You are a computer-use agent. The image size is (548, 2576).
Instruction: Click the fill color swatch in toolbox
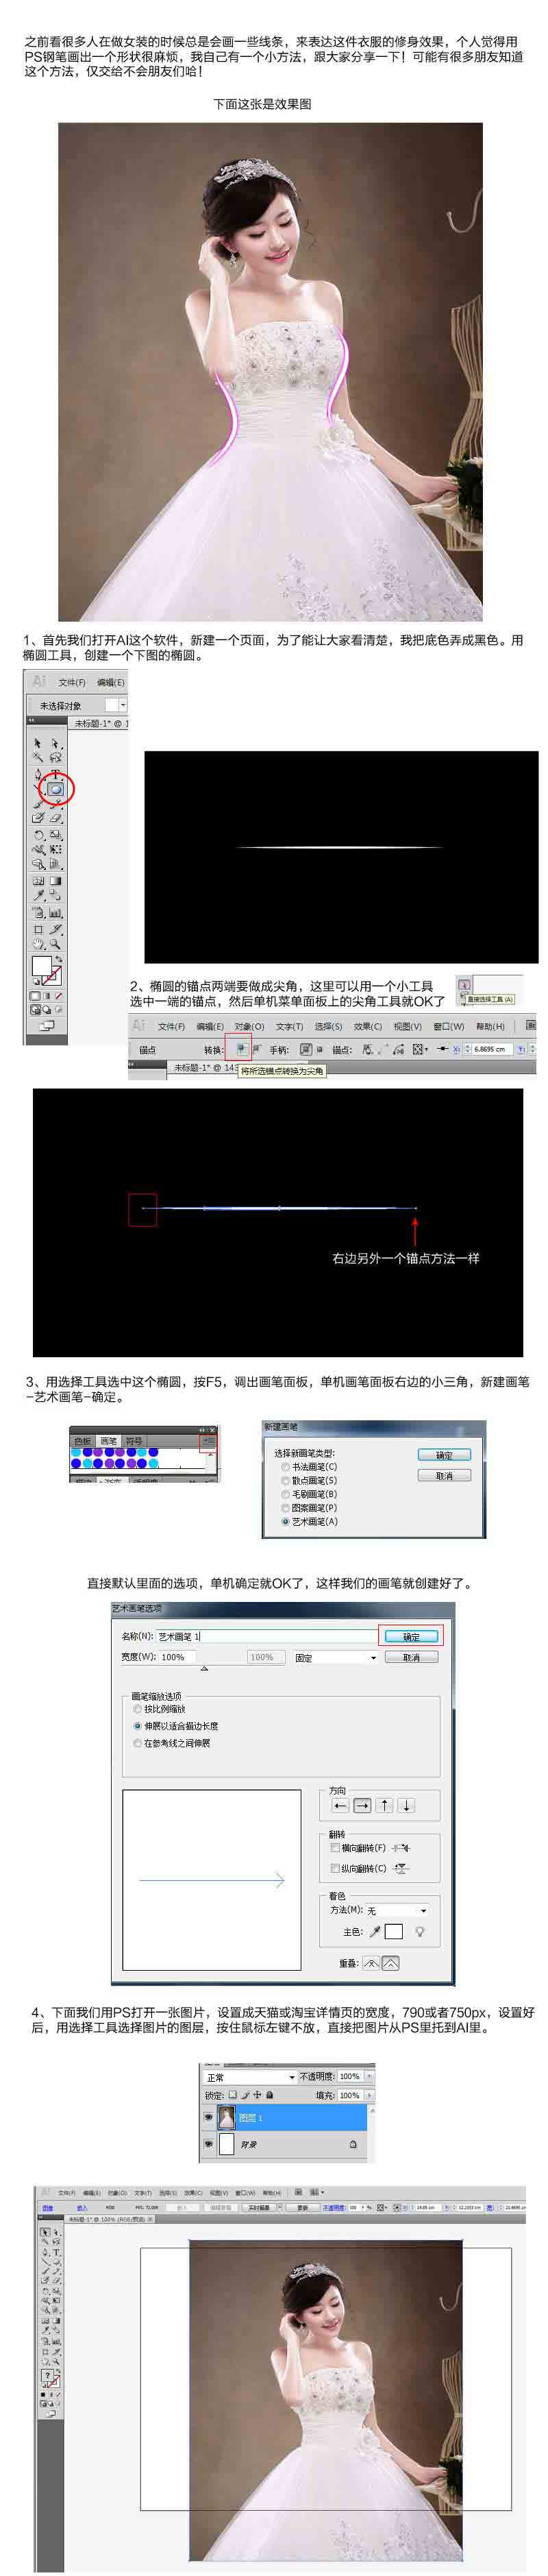point(41,966)
